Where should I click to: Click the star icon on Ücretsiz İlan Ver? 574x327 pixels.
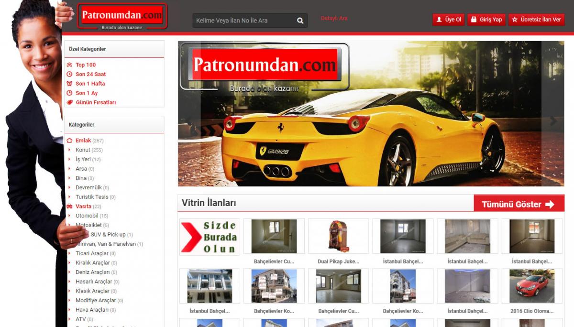pyautogui.click(x=515, y=20)
